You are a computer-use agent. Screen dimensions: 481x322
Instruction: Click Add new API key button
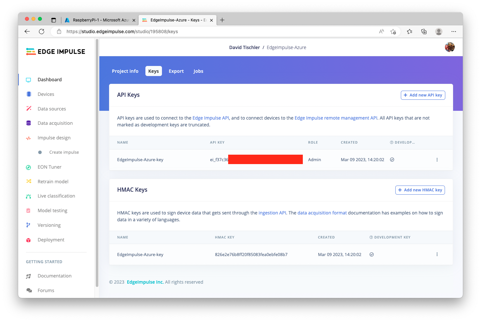(423, 95)
